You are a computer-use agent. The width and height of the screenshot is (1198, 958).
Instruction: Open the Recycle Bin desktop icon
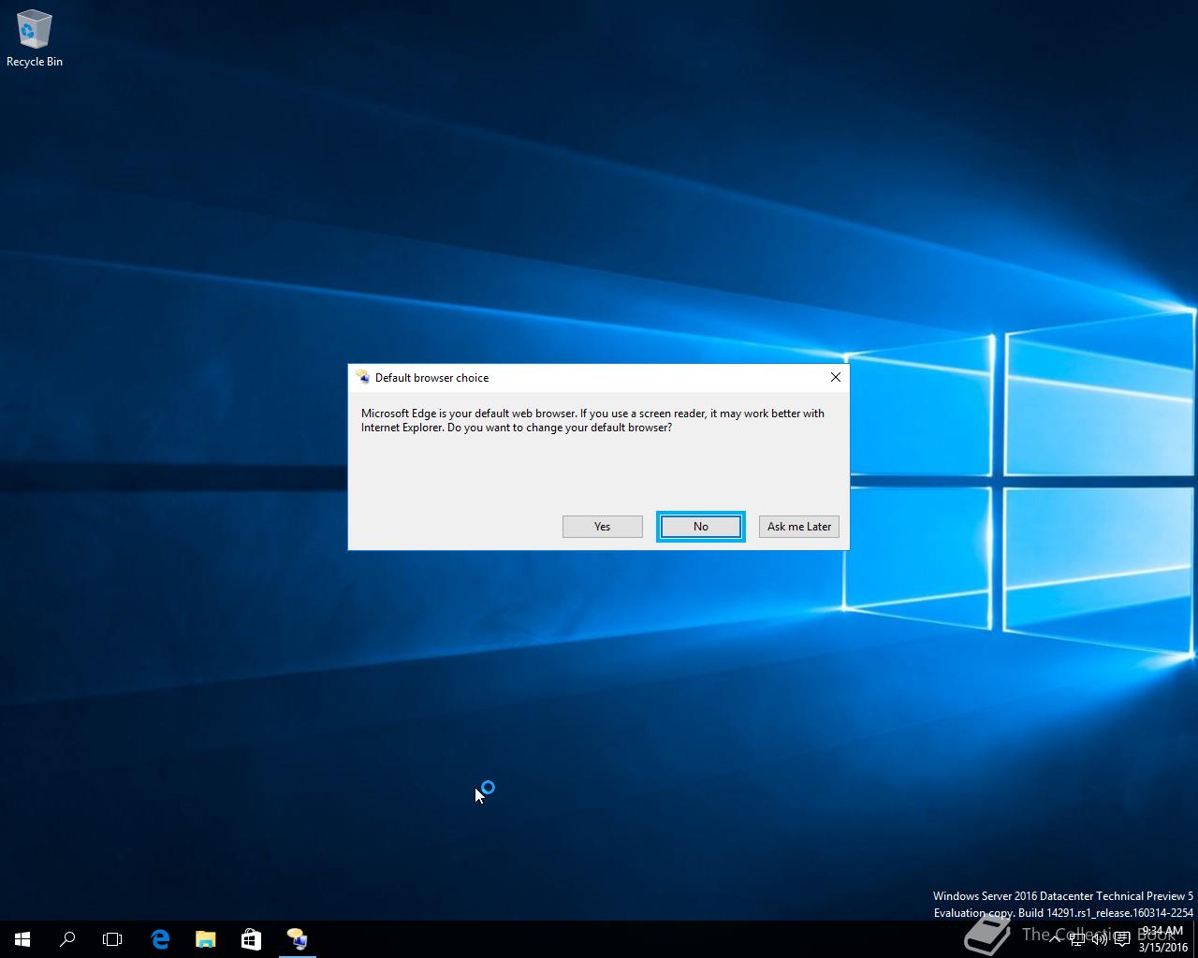(x=35, y=38)
